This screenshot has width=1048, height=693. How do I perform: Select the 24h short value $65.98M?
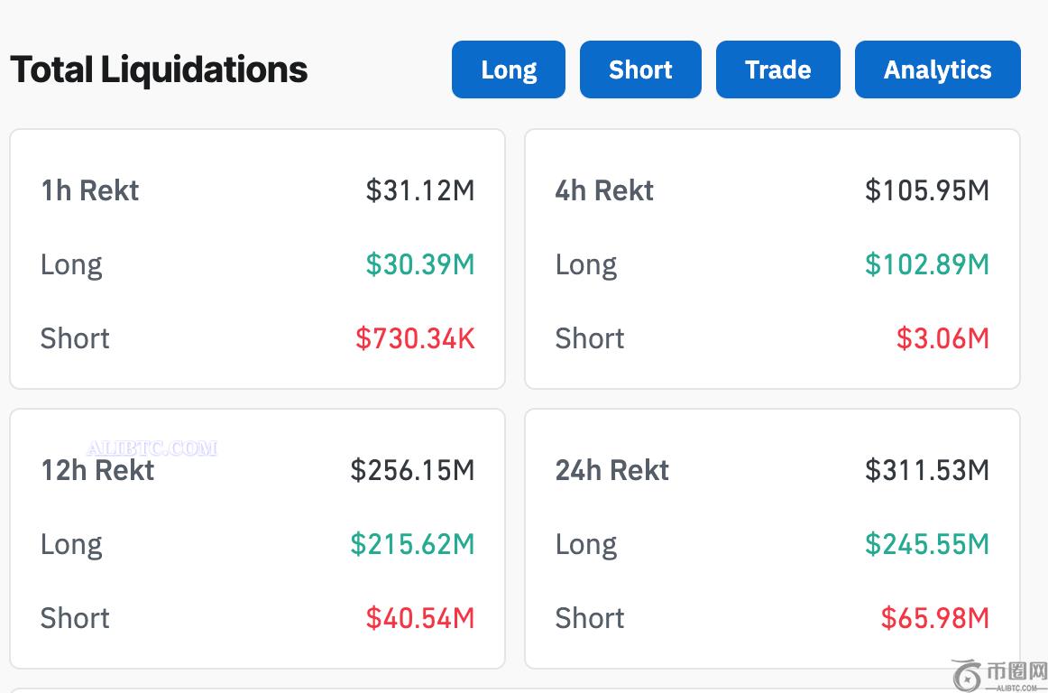(935, 618)
